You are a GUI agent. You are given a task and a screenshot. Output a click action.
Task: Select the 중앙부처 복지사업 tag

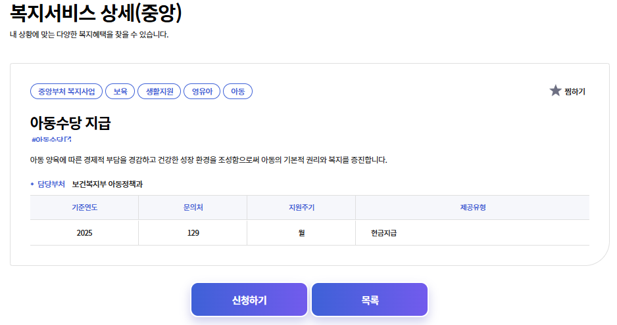(66, 92)
